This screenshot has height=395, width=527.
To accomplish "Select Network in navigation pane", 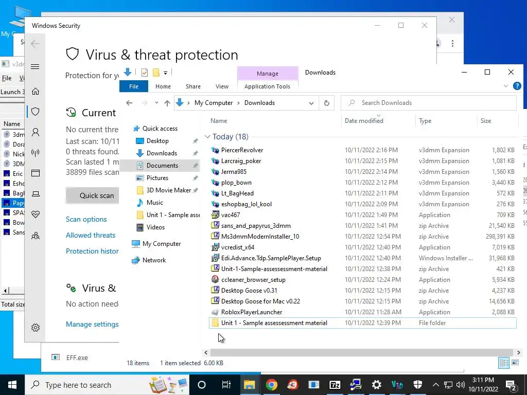I will click(x=154, y=260).
